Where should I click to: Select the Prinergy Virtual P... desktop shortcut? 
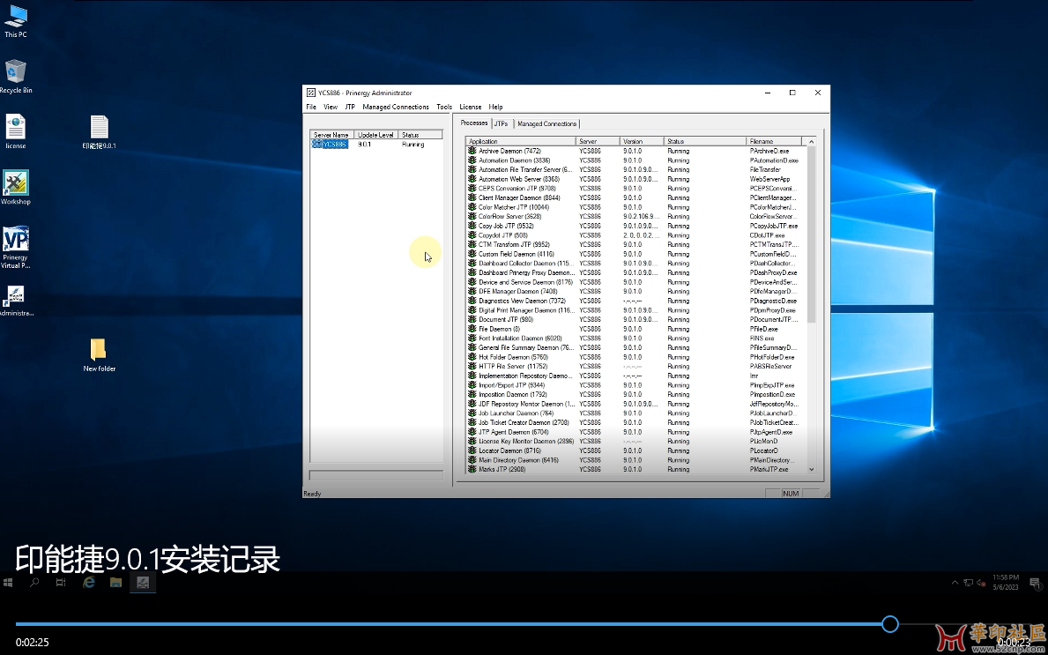pos(15,248)
